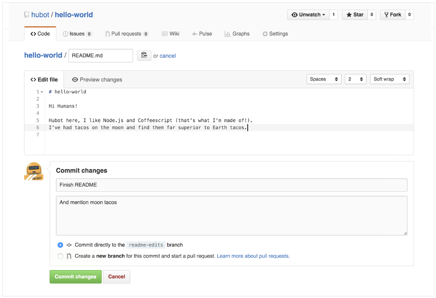Select 'Commit directly to the readme-edits branch' radio
Viewport: 436px width, 298px height.
60,245
